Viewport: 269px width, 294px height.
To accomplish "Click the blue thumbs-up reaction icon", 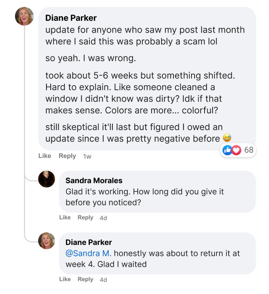I will tap(227, 150).
